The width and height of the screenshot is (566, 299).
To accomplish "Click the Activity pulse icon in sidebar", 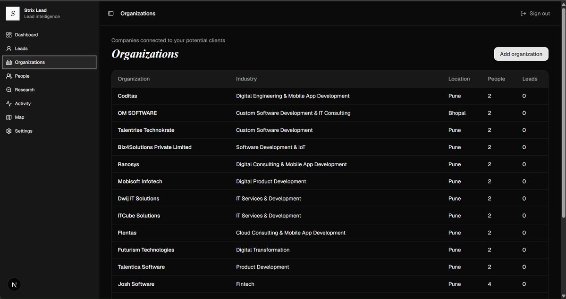I will pos(9,104).
